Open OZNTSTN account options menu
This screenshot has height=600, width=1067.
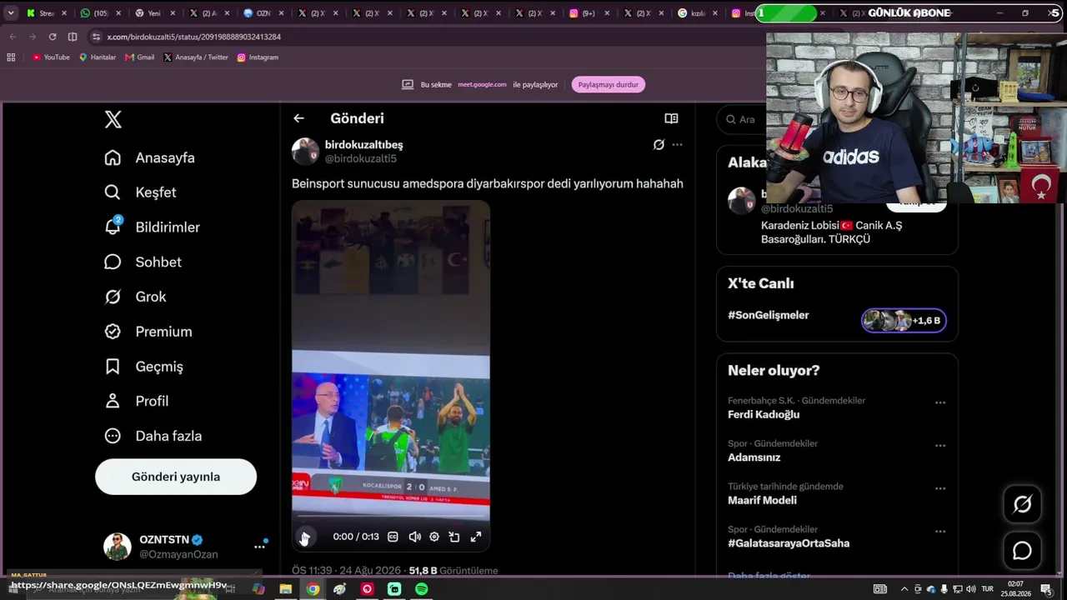(259, 547)
